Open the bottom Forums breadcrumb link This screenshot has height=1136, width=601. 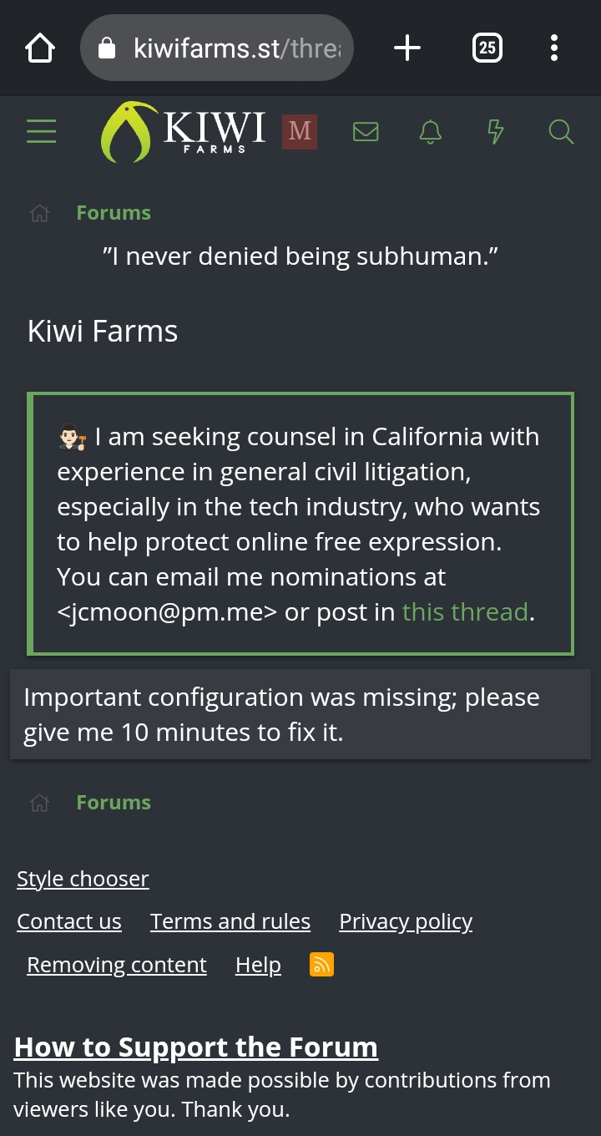click(x=114, y=803)
